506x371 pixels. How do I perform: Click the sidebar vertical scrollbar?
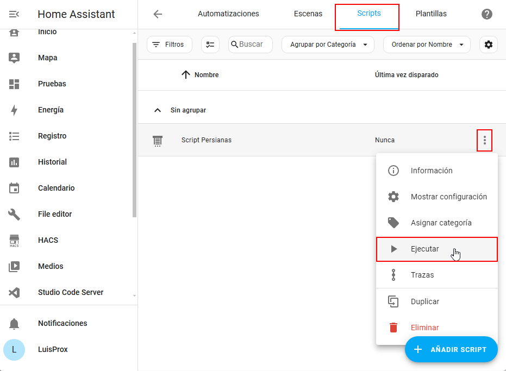click(135, 130)
